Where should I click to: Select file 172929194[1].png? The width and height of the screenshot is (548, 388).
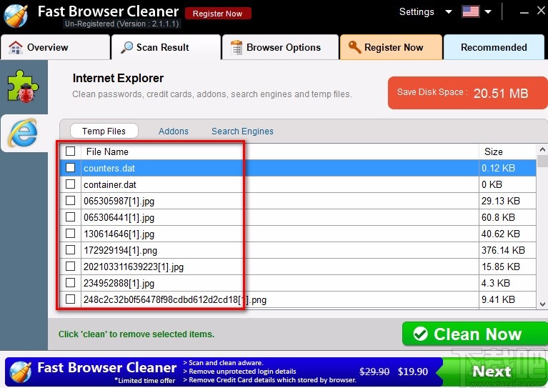(120, 250)
